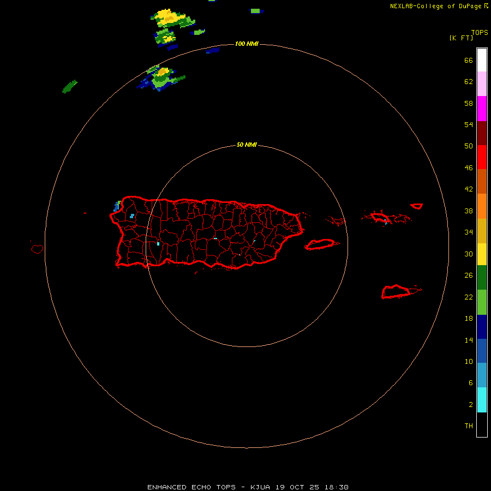491x491 pixels.
Task: Click the ENHANCED ECHO TOPS product title
Action: coord(191,487)
